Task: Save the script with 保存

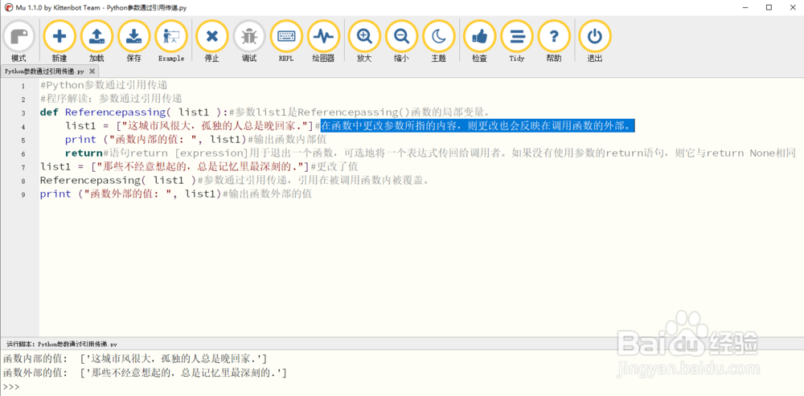Action: coord(133,42)
